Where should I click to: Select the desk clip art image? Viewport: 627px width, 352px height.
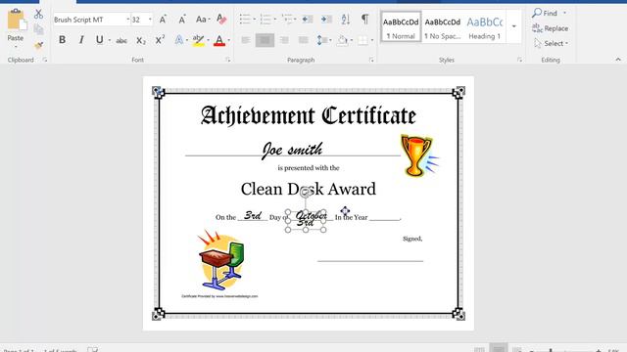pos(220,260)
